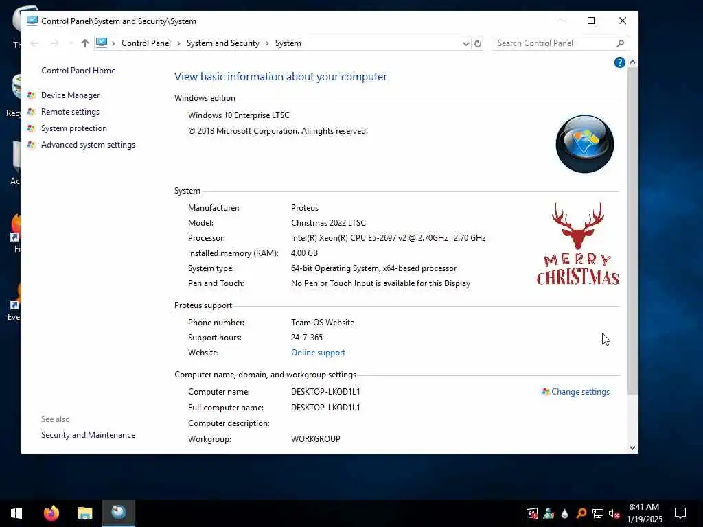Open network status tray icon
The height and width of the screenshot is (527, 703).
(x=598, y=513)
